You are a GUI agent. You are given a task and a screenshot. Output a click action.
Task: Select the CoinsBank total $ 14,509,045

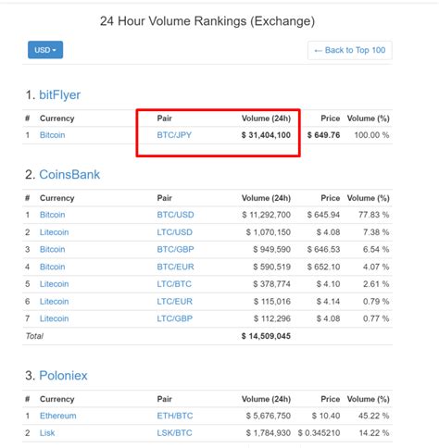tap(266, 336)
